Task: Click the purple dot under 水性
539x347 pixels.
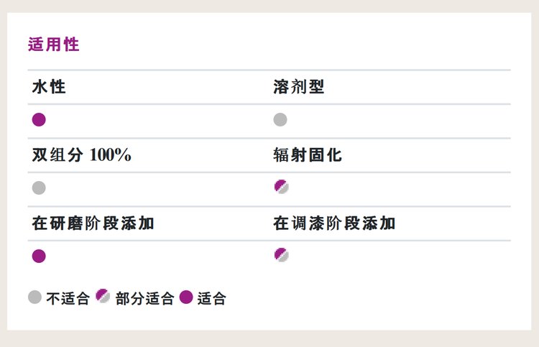Action: click(39, 119)
